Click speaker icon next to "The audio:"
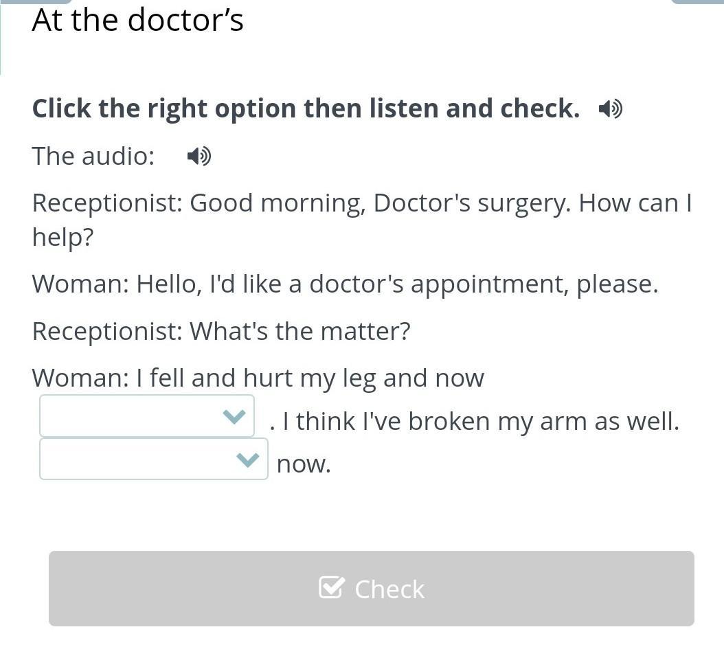This screenshot has width=724, height=671. 199,157
